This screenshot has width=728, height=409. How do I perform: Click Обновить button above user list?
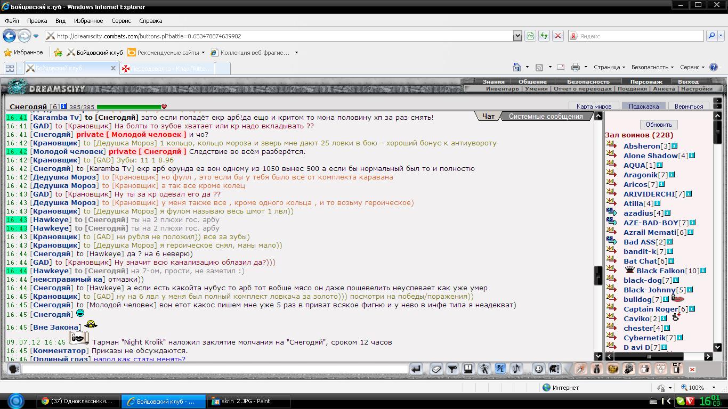pyautogui.click(x=659, y=124)
